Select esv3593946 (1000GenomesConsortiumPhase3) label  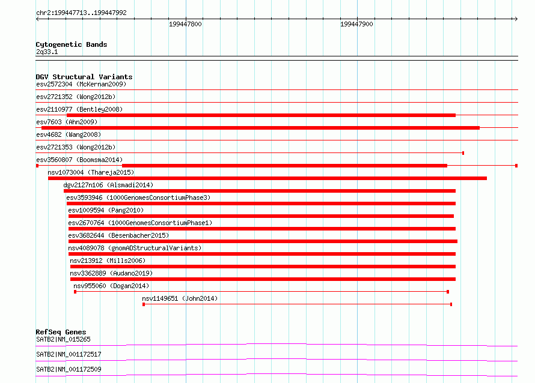pyautogui.click(x=138, y=198)
